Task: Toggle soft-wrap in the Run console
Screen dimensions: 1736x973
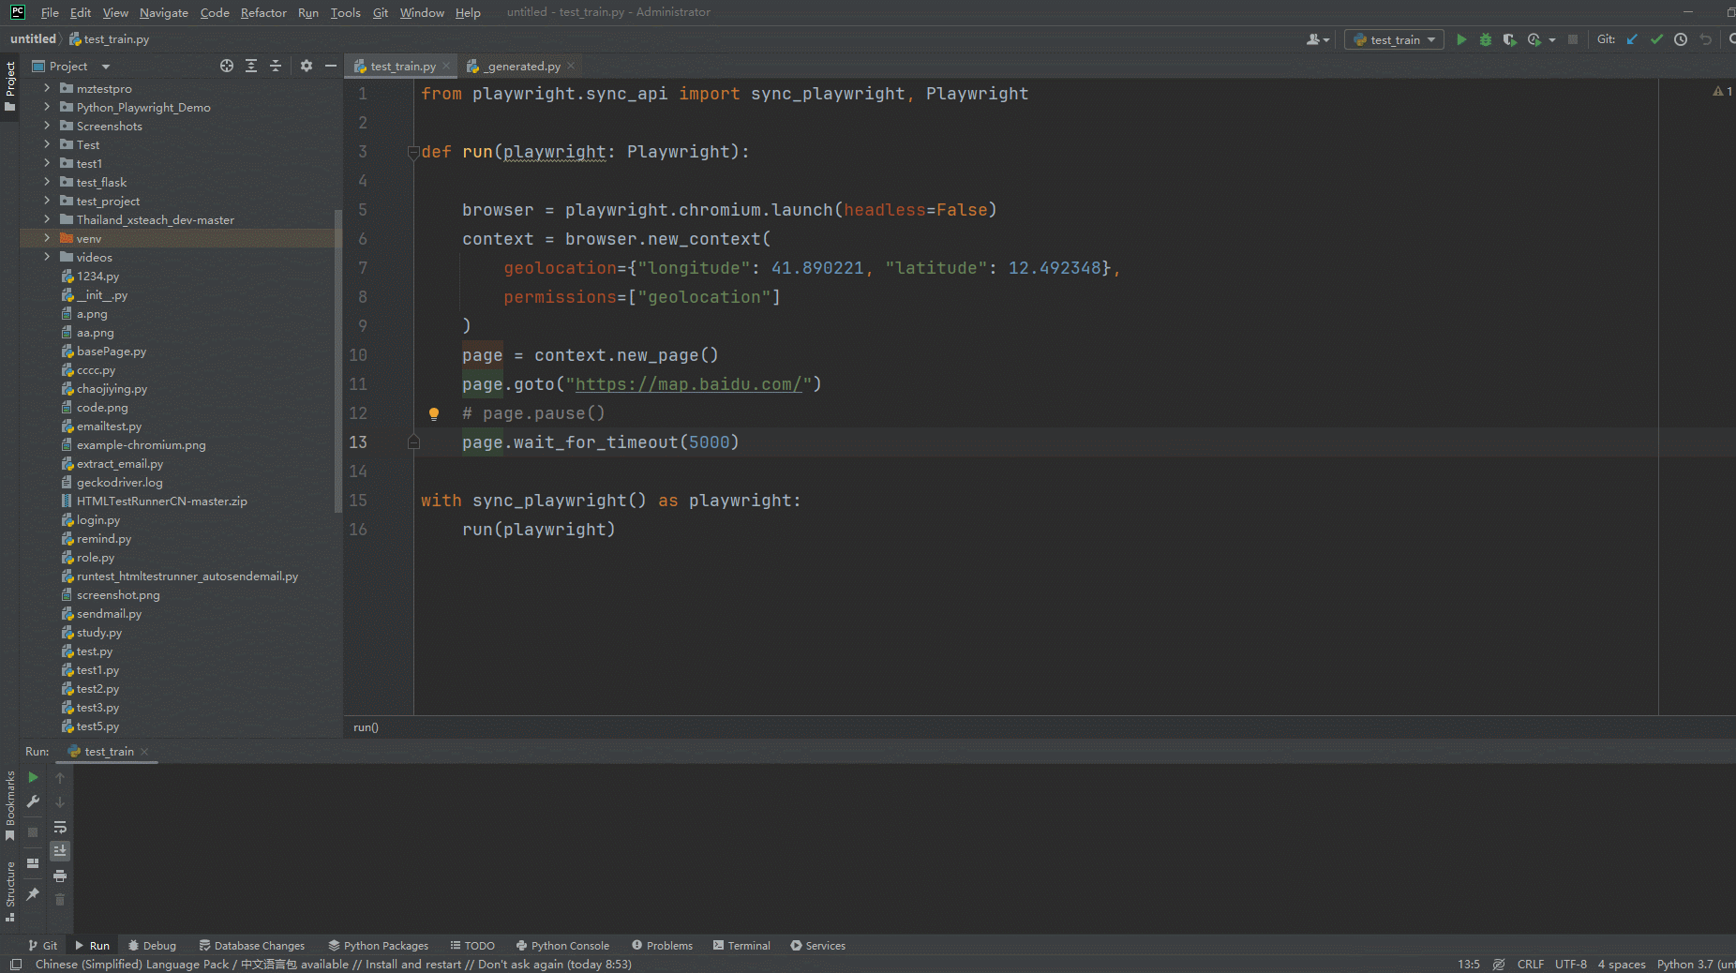Action: [60, 827]
